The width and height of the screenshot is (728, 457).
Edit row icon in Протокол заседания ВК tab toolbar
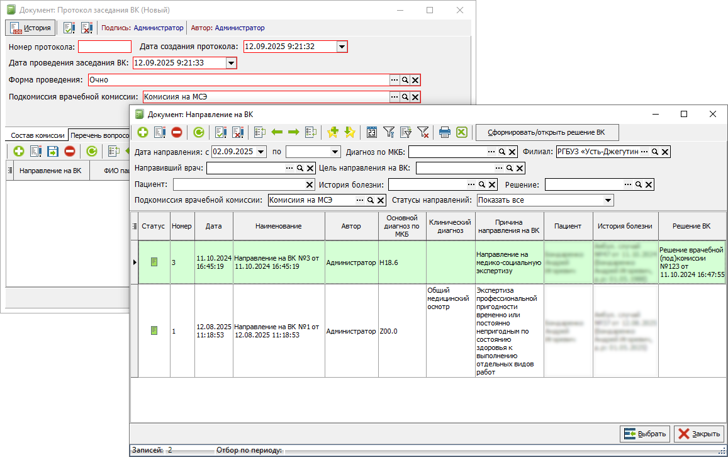tap(36, 151)
